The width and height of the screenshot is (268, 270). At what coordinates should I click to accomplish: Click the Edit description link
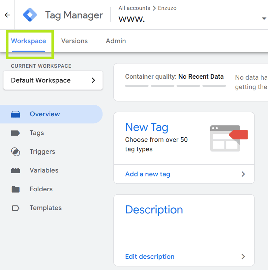(150, 256)
